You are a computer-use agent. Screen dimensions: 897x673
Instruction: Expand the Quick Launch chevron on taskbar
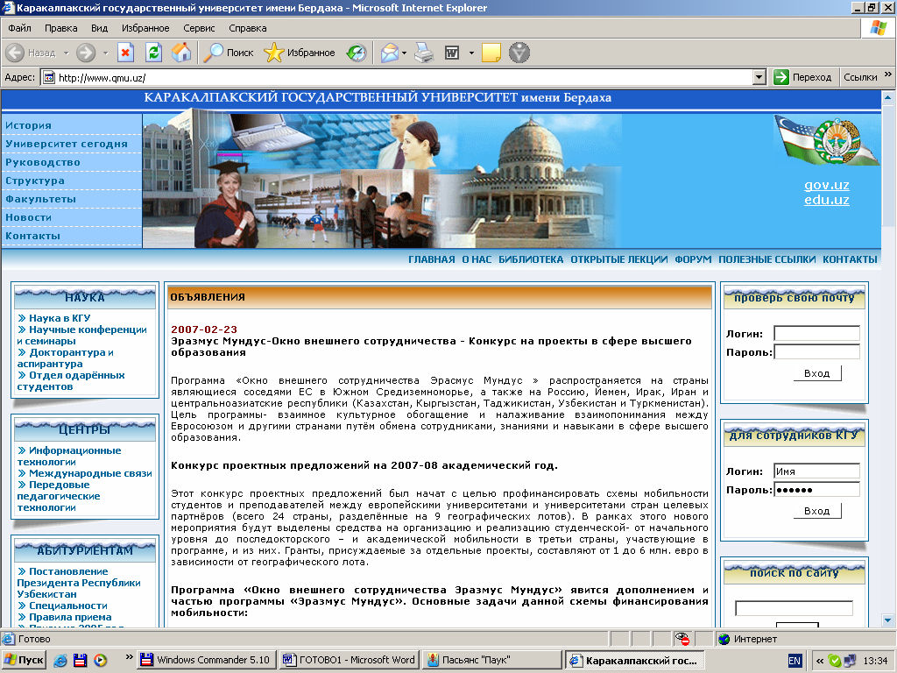pyautogui.click(x=129, y=656)
